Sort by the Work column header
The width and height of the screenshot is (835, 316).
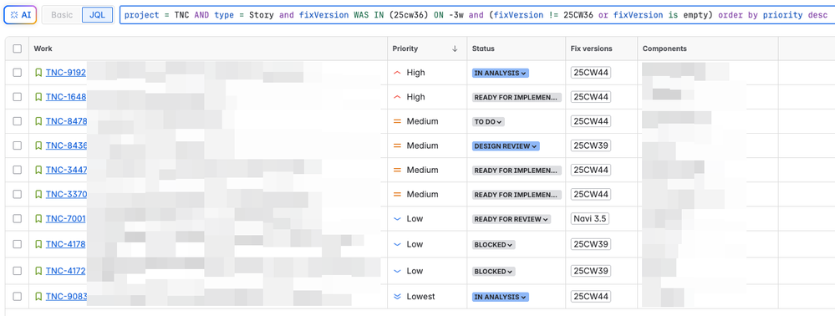43,48
